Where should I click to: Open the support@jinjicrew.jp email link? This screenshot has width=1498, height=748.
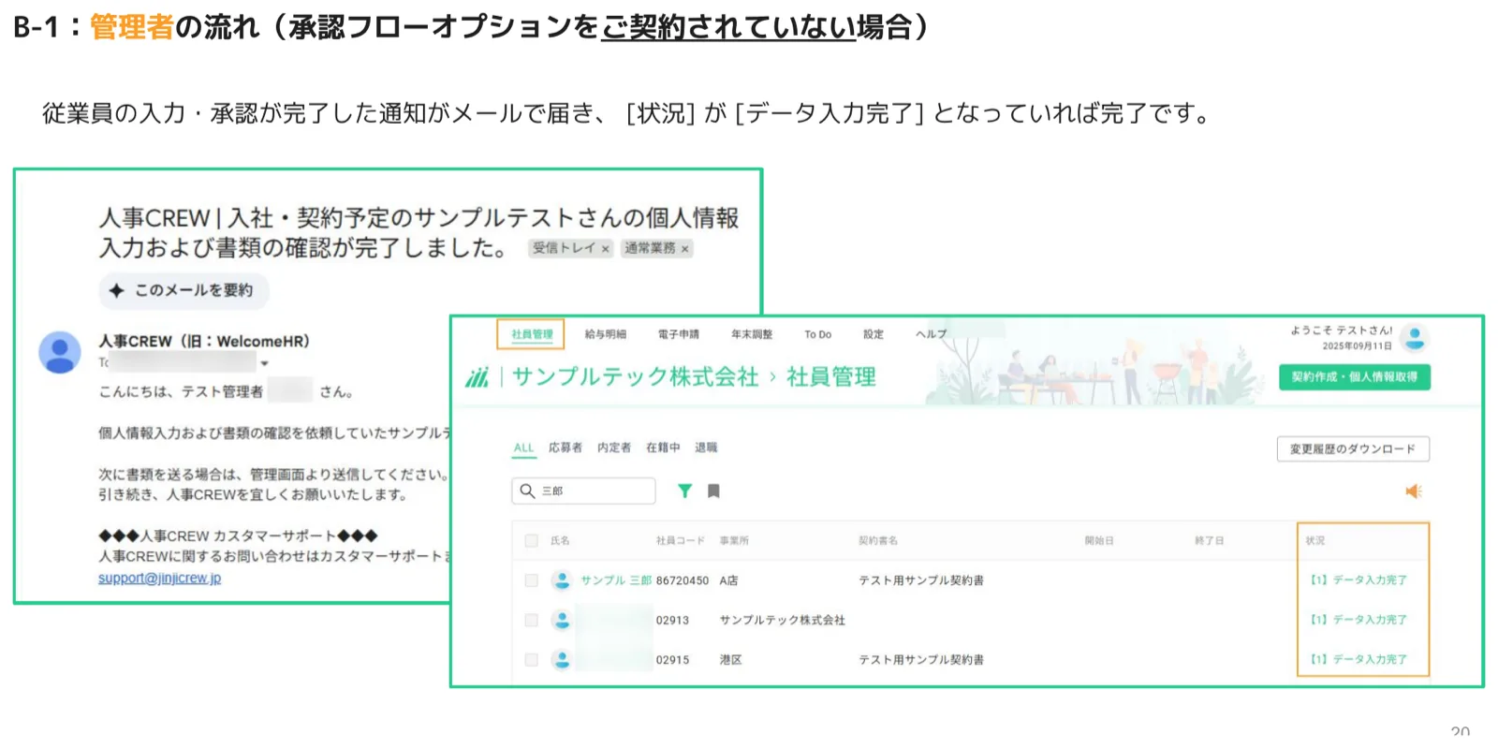(159, 579)
